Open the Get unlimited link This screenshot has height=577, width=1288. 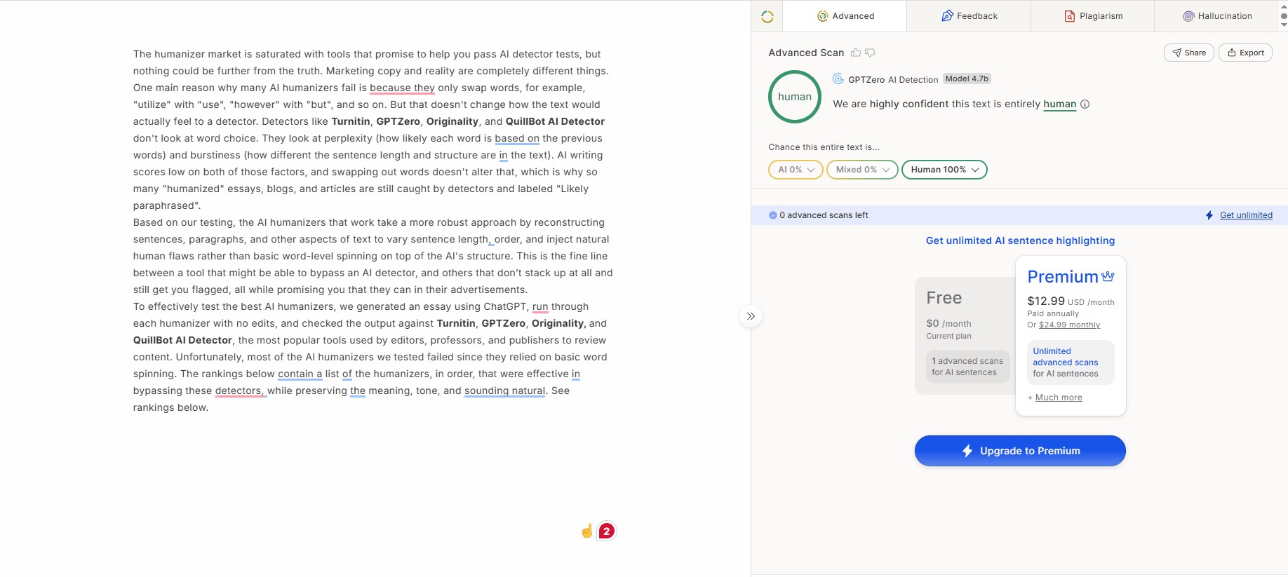pyautogui.click(x=1246, y=215)
